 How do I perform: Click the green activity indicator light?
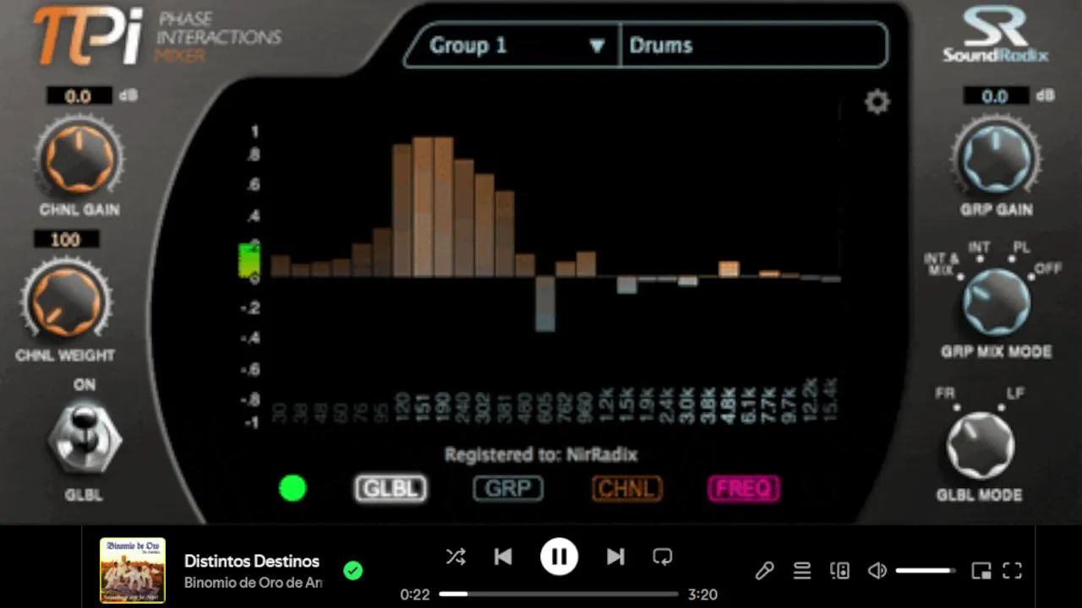[x=292, y=488]
